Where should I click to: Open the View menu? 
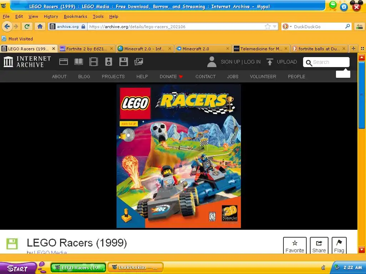pyautogui.click(x=33, y=16)
